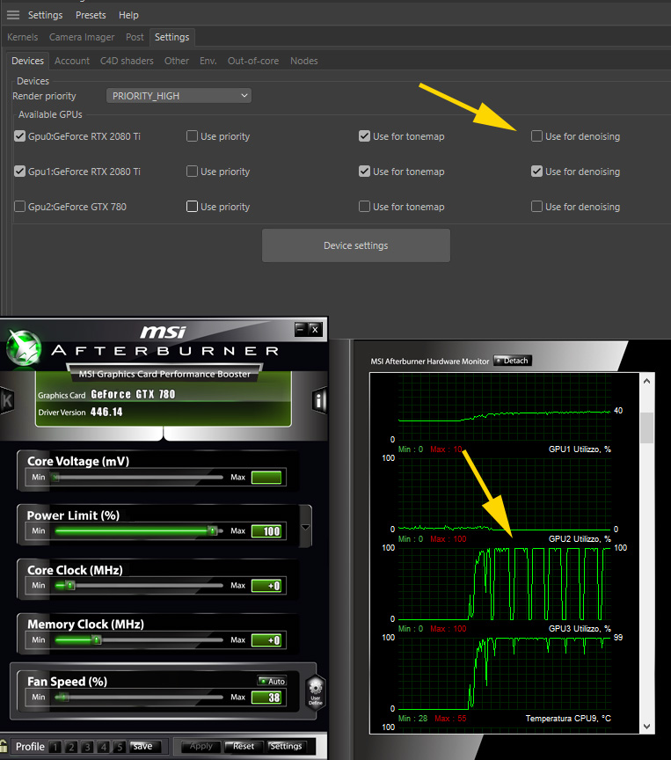Expand the Render priority dropdown
Viewport: 671px width, 760px height.
coord(179,96)
